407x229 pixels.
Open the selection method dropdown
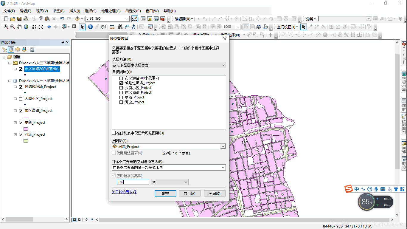169,65
